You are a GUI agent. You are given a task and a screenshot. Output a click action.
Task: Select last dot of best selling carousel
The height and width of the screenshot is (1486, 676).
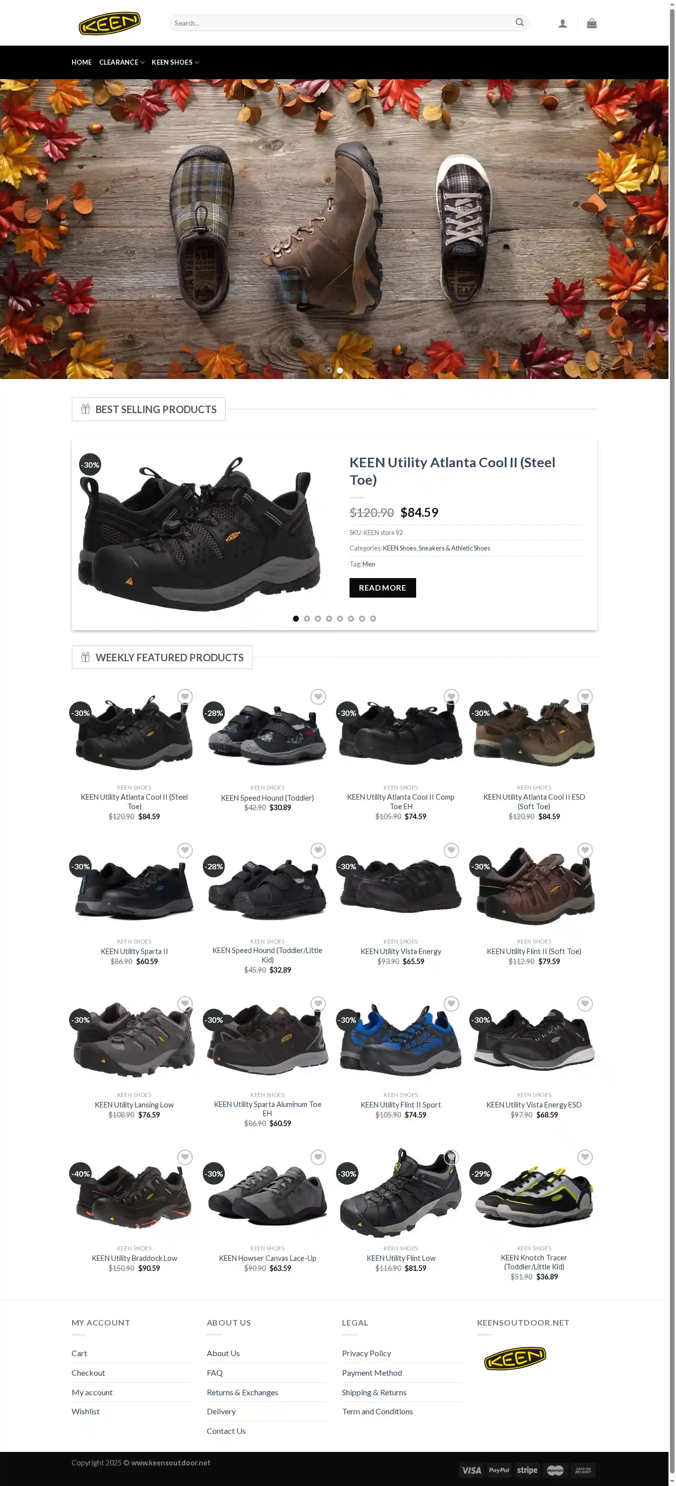373,618
